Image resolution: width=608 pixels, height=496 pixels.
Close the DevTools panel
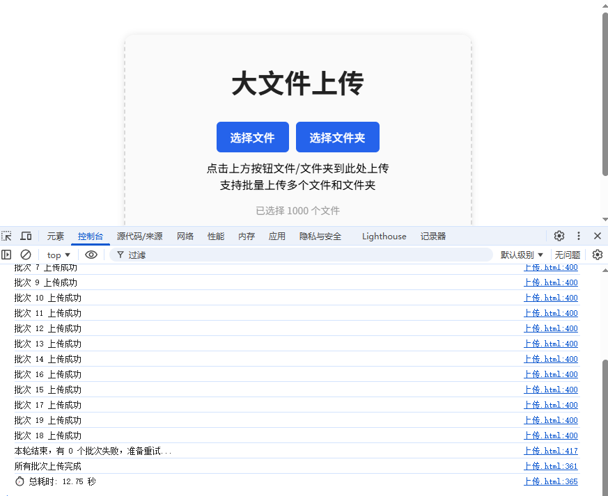[597, 236]
